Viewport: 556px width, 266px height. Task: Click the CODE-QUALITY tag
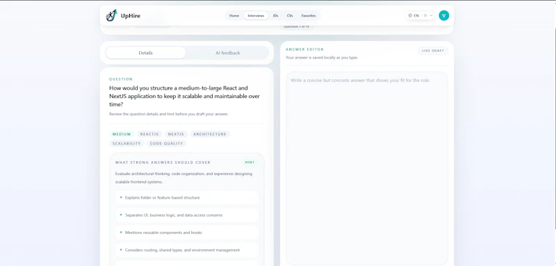[166, 144]
